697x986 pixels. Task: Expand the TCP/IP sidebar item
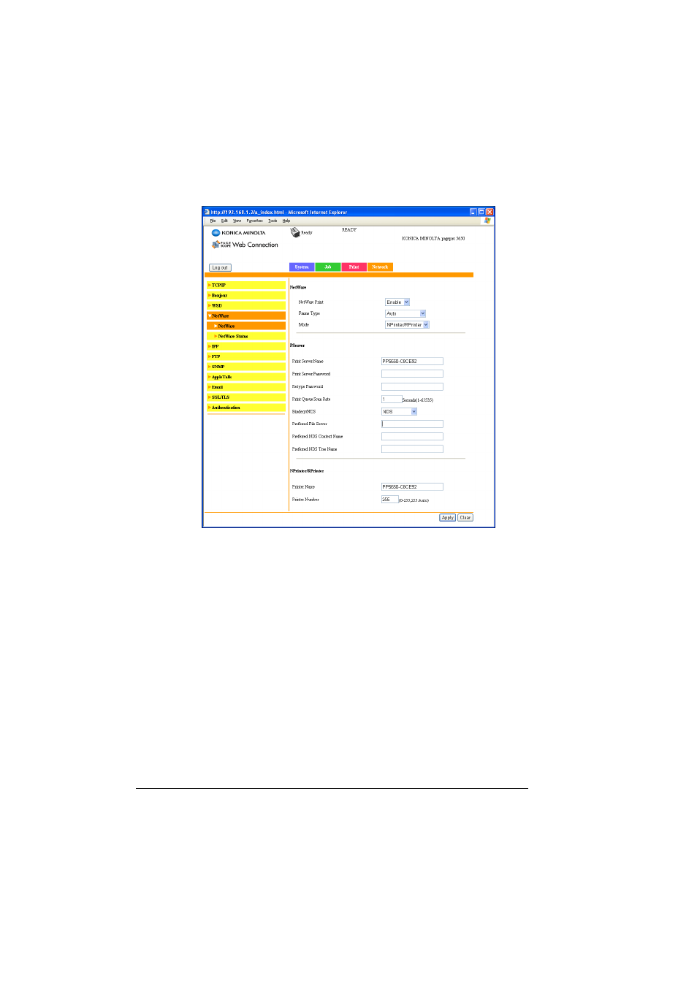coord(246,286)
